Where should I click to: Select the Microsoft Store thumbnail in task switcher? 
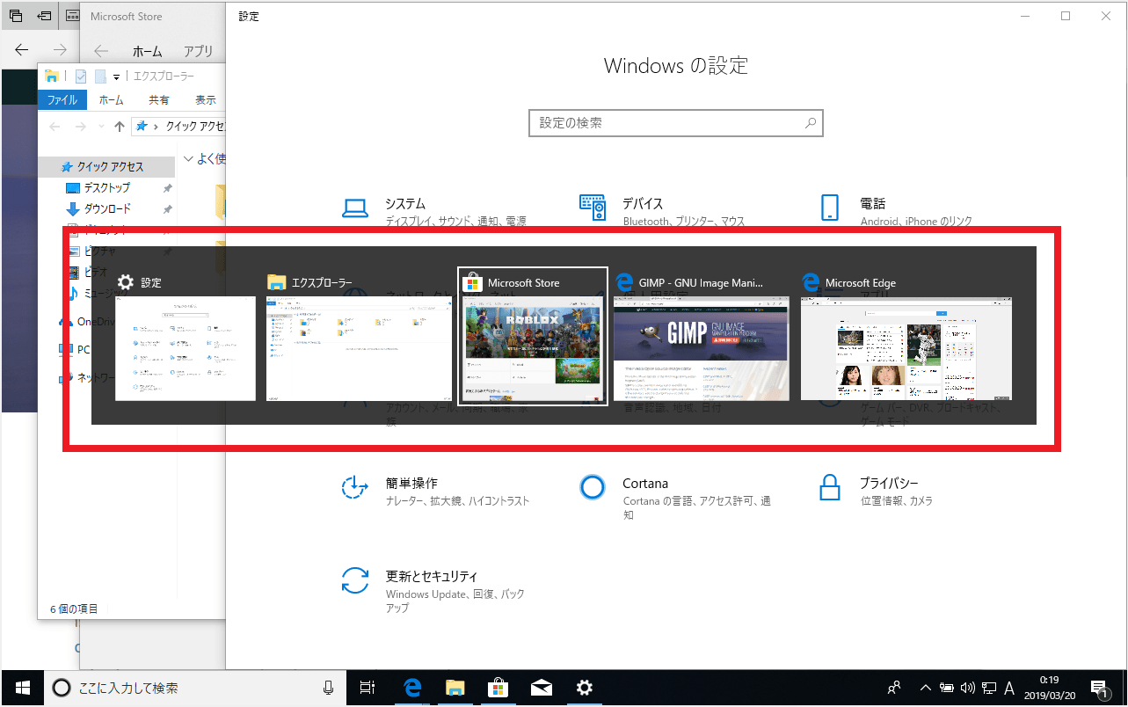(x=533, y=336)
